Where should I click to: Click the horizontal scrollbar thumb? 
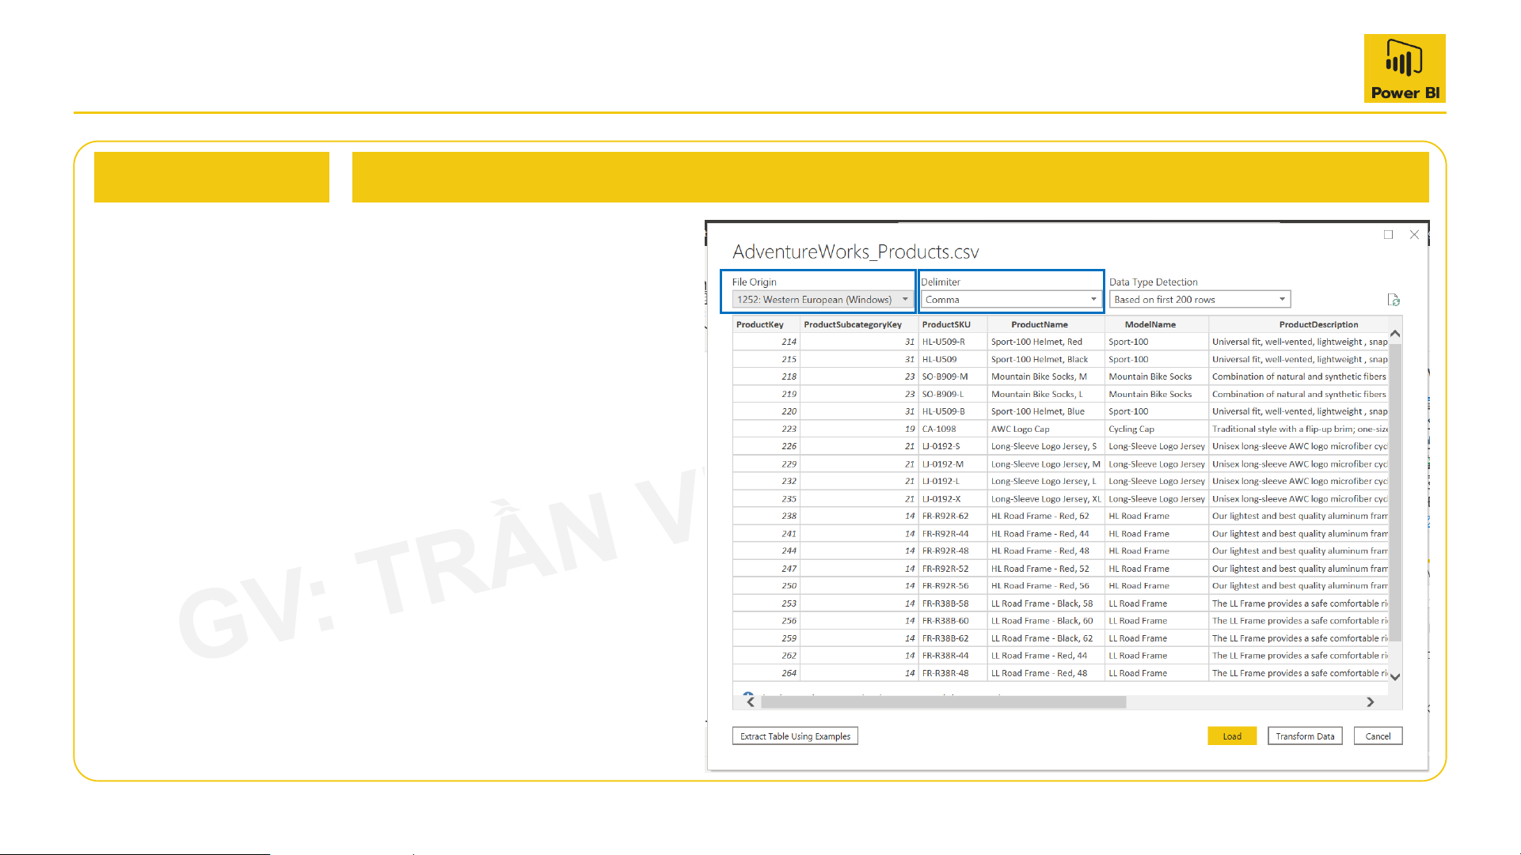click(942, 702)
